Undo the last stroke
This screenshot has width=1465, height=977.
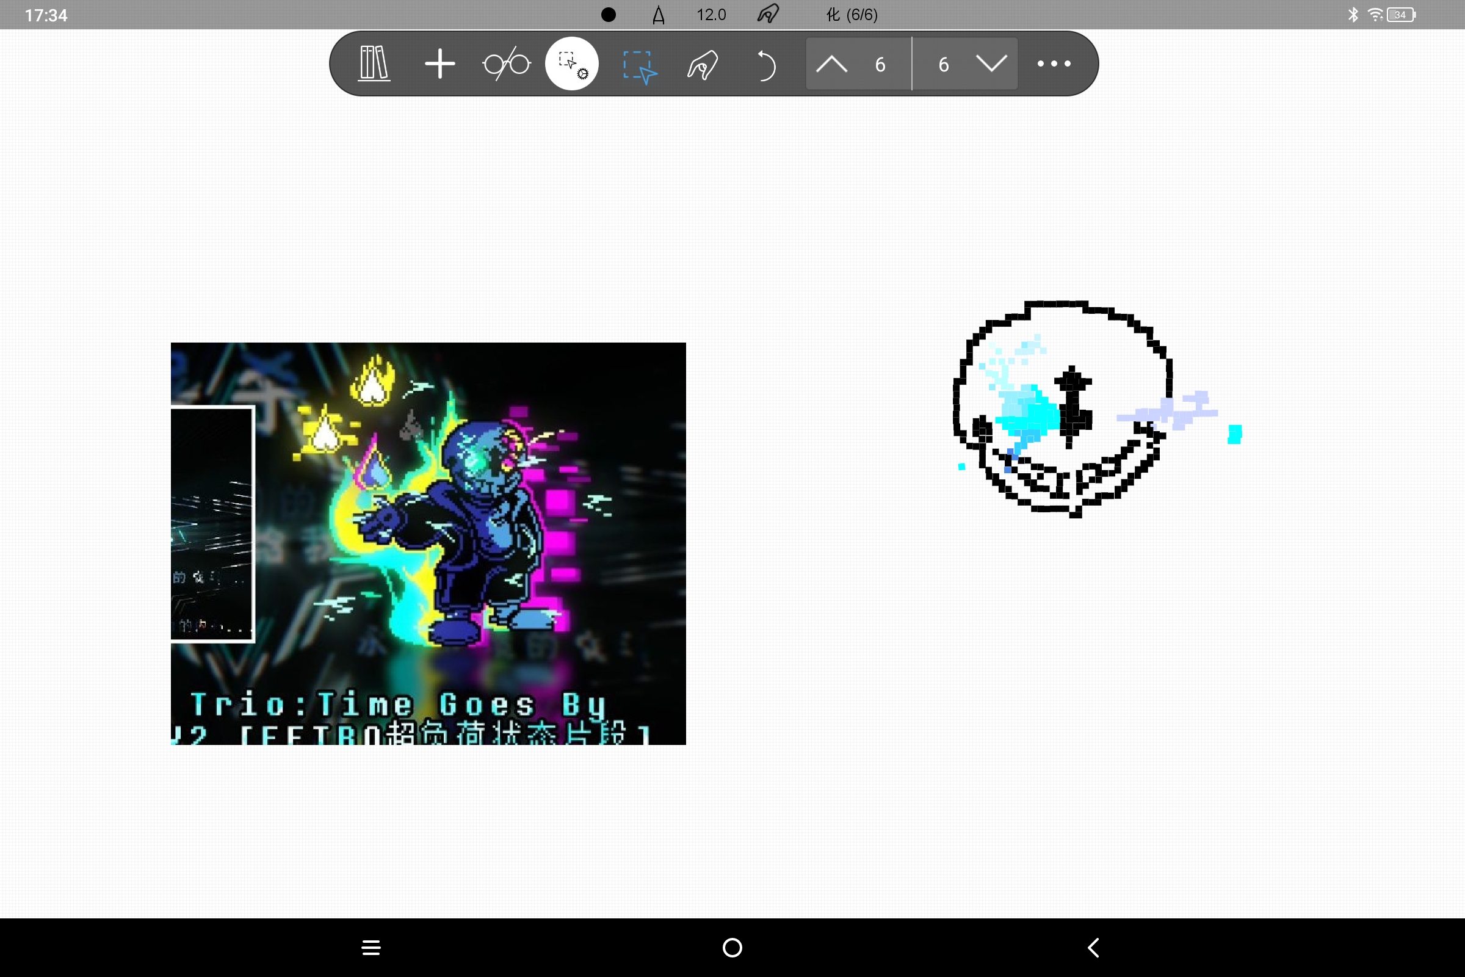[766, 63]
